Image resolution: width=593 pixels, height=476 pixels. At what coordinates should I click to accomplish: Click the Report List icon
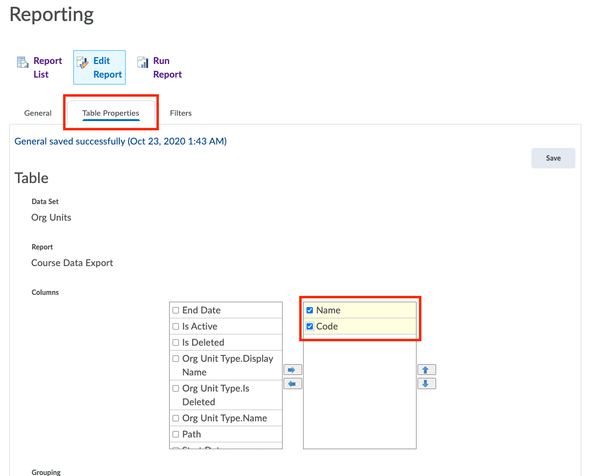[x=22, y=62]
